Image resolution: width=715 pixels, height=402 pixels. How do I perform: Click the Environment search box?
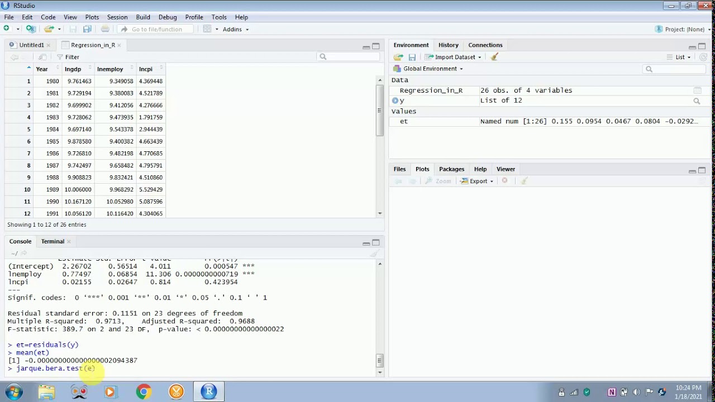pyautogui.click(x=675, y=69)
